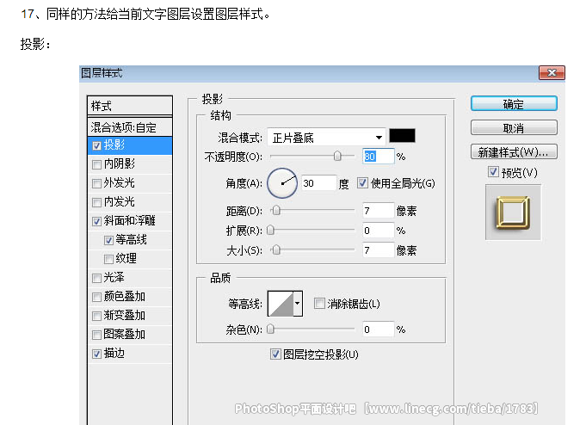Enable the 外发光 style checkbox
This screenshot has width=586, height=425.
(96, 182)
